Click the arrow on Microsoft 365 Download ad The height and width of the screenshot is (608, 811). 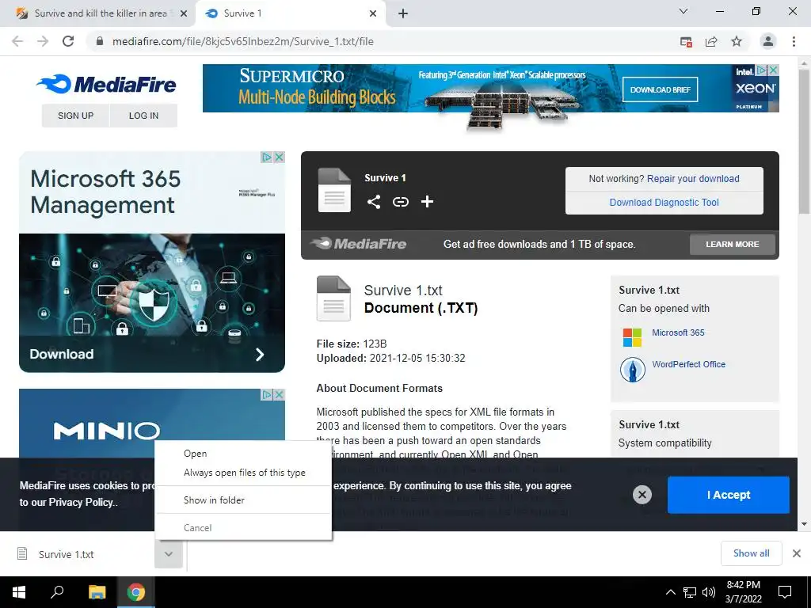pyautogui.click(x=260, y=354)
